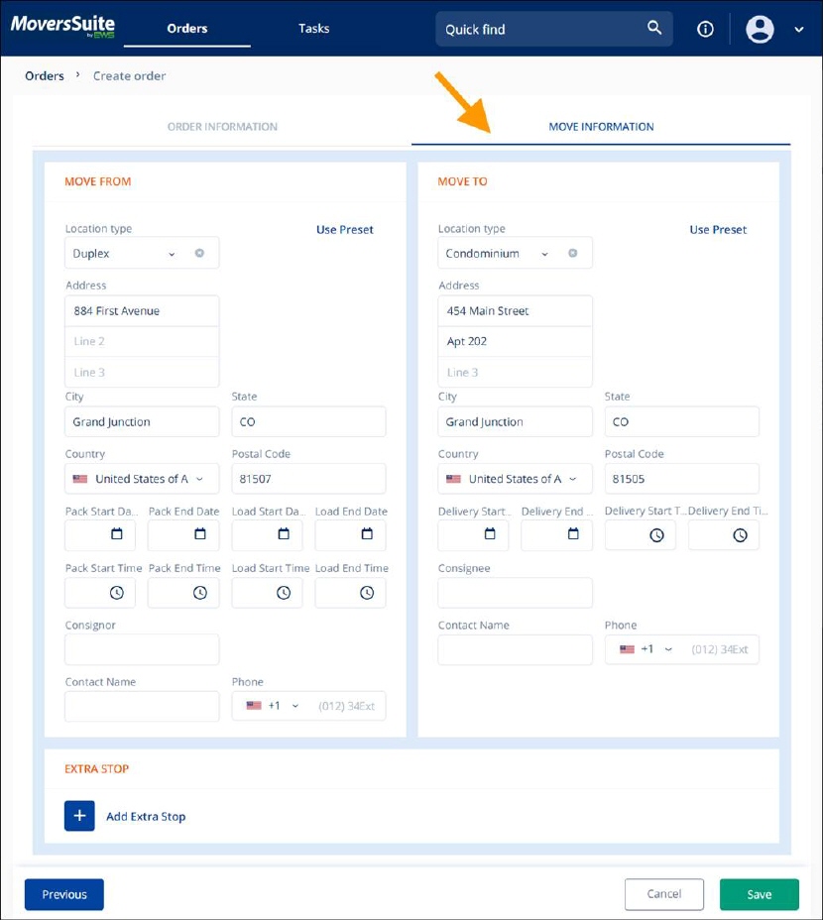The image size is (823, 920).
Task: Clear the Duplex location type selection
Action: coord(199,253)
